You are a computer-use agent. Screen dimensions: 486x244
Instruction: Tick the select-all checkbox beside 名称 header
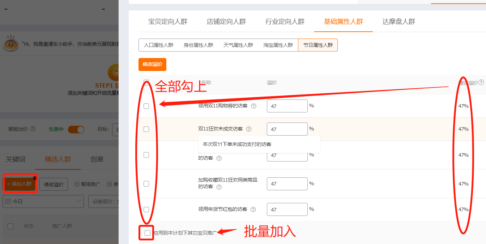[x=146, y=82]
